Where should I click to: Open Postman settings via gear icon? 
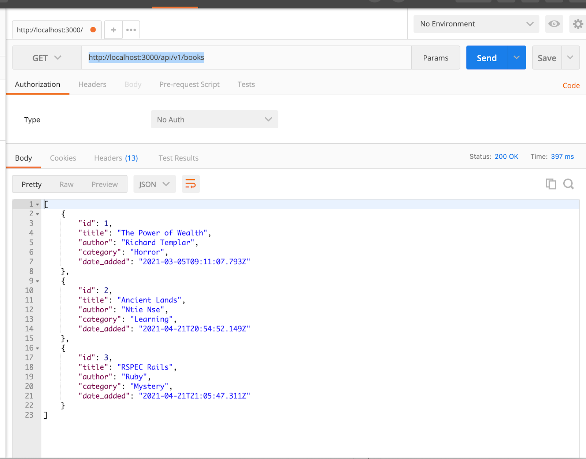click(x=578, y=24)
